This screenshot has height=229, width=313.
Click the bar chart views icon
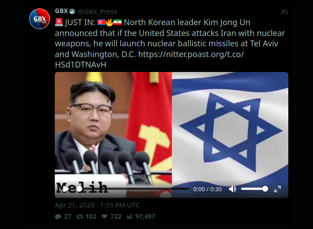pos(129,216)
